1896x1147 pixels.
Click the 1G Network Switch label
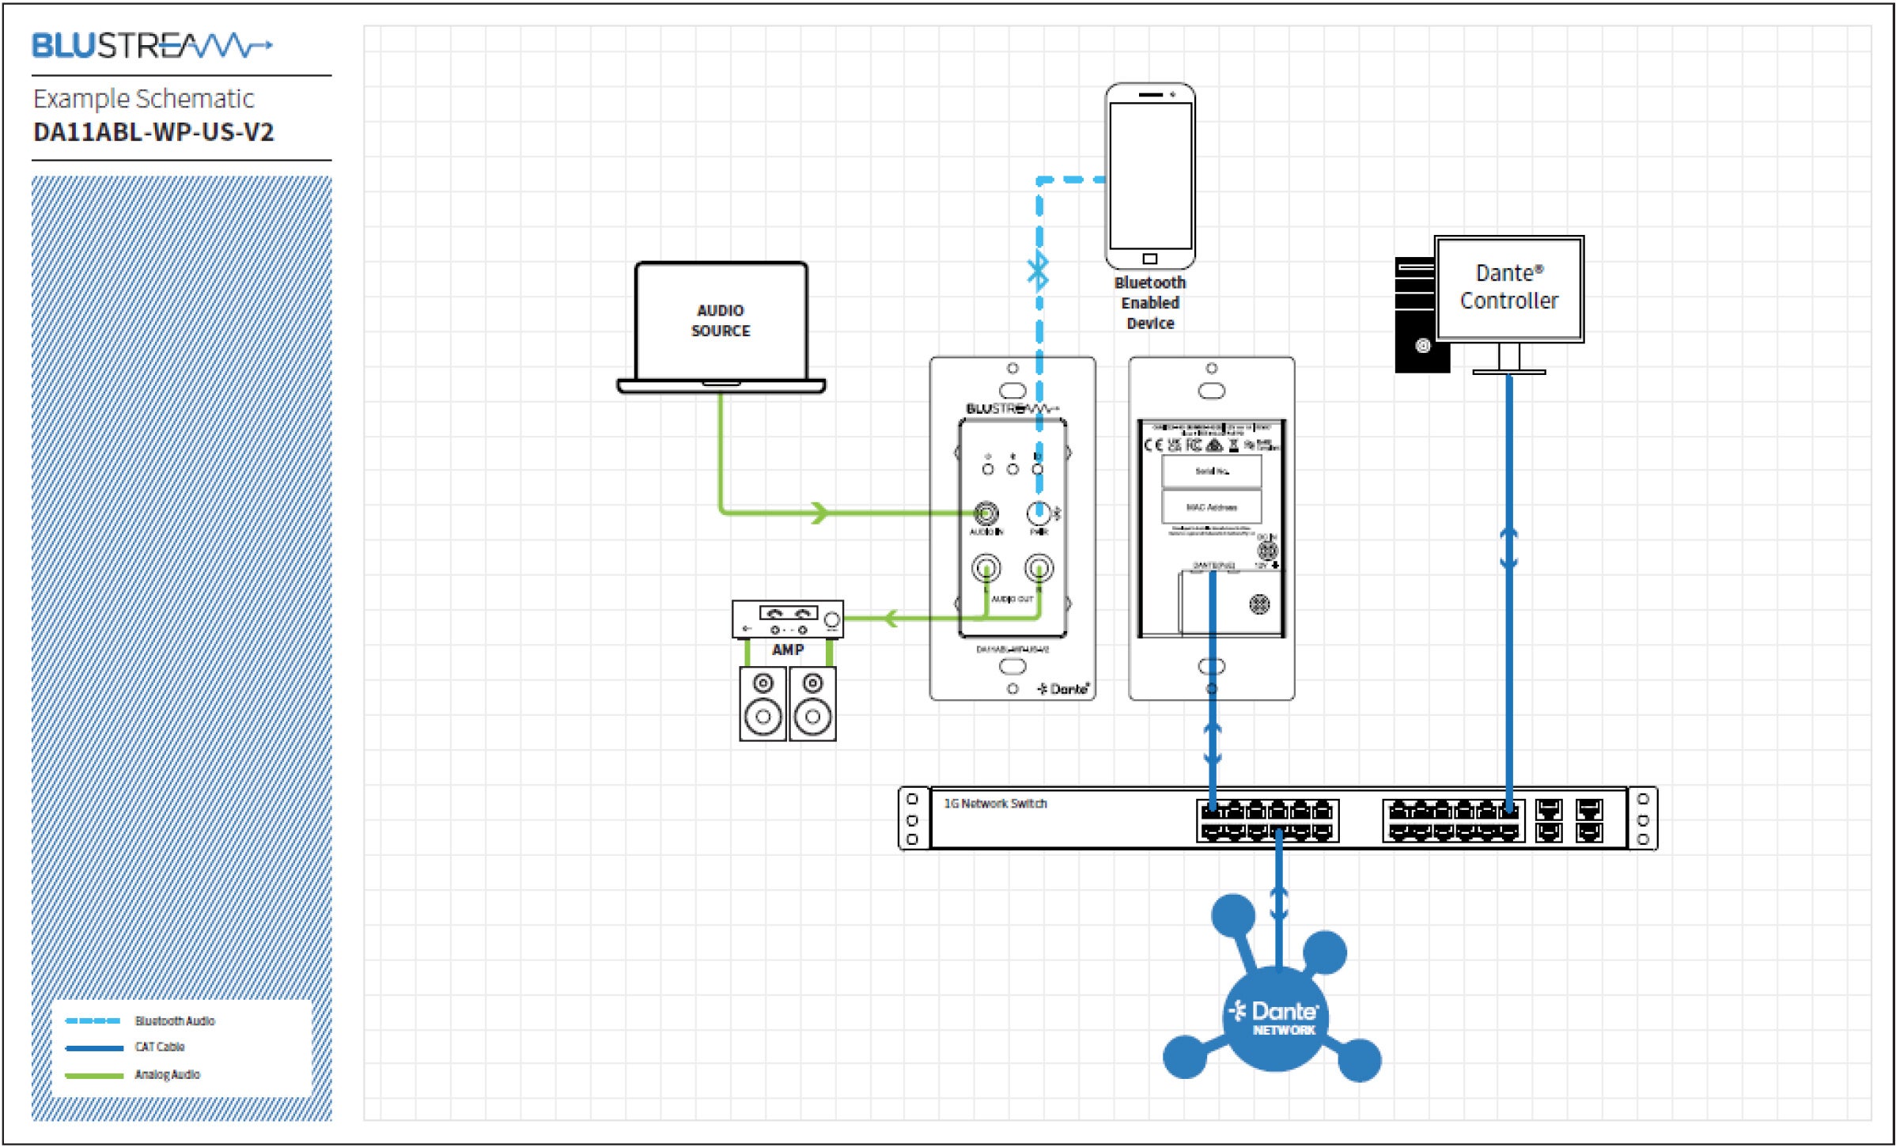tap(994, 803)
